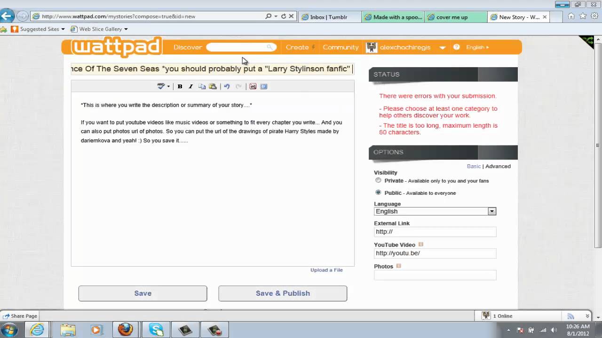Viewport: 602px width, 338px height.
Task: Click alexchachiregis profile avatar
Action: point(372,47)
